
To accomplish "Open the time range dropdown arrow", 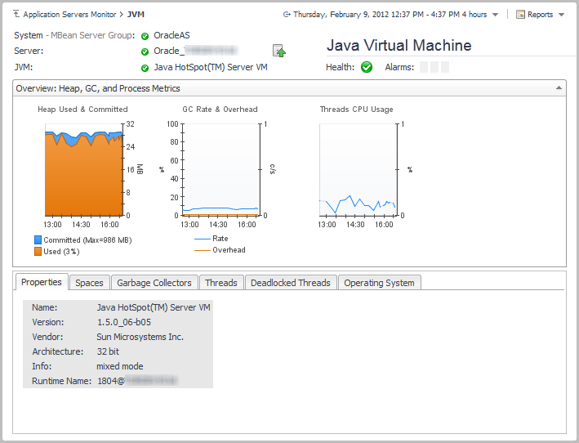I will click(x=495, y=15).
